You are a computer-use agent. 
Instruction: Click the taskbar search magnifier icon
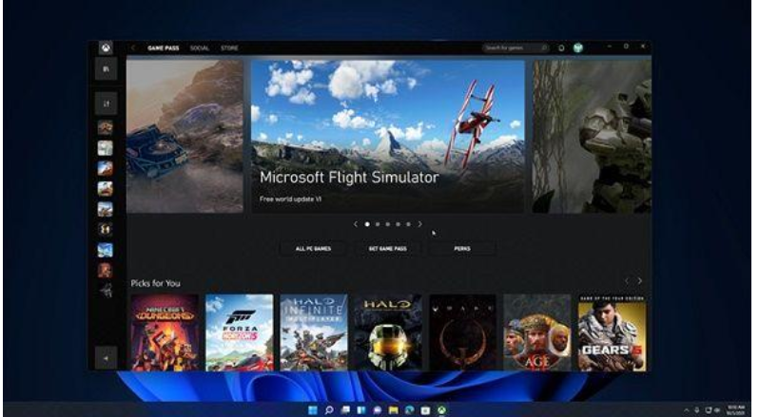329,409
